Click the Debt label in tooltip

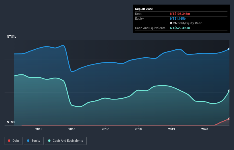tap(138, 14)
